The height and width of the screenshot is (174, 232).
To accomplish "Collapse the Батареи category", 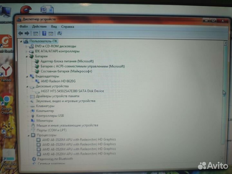I will coord(27,56).
